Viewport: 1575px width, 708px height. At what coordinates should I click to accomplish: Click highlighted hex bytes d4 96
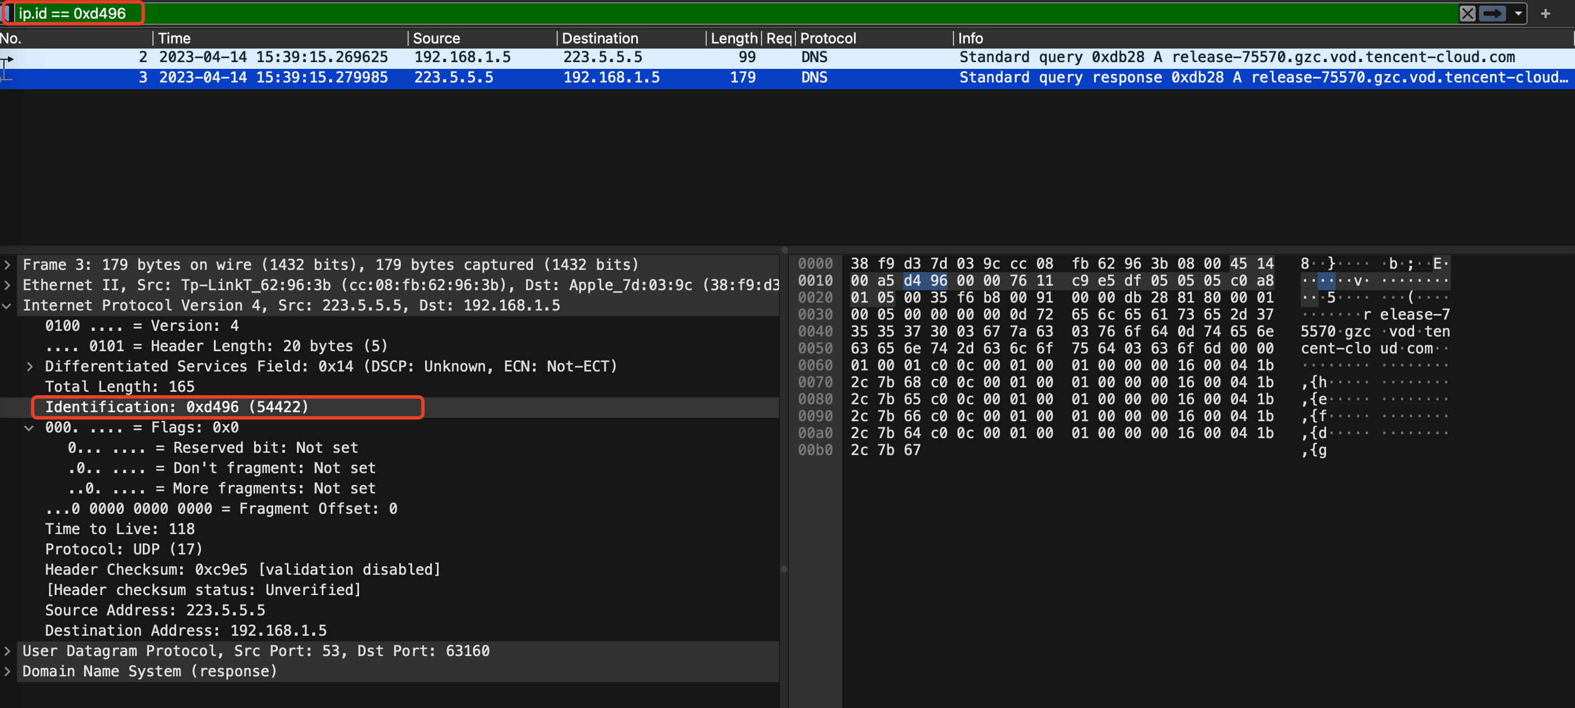(925, 281)
